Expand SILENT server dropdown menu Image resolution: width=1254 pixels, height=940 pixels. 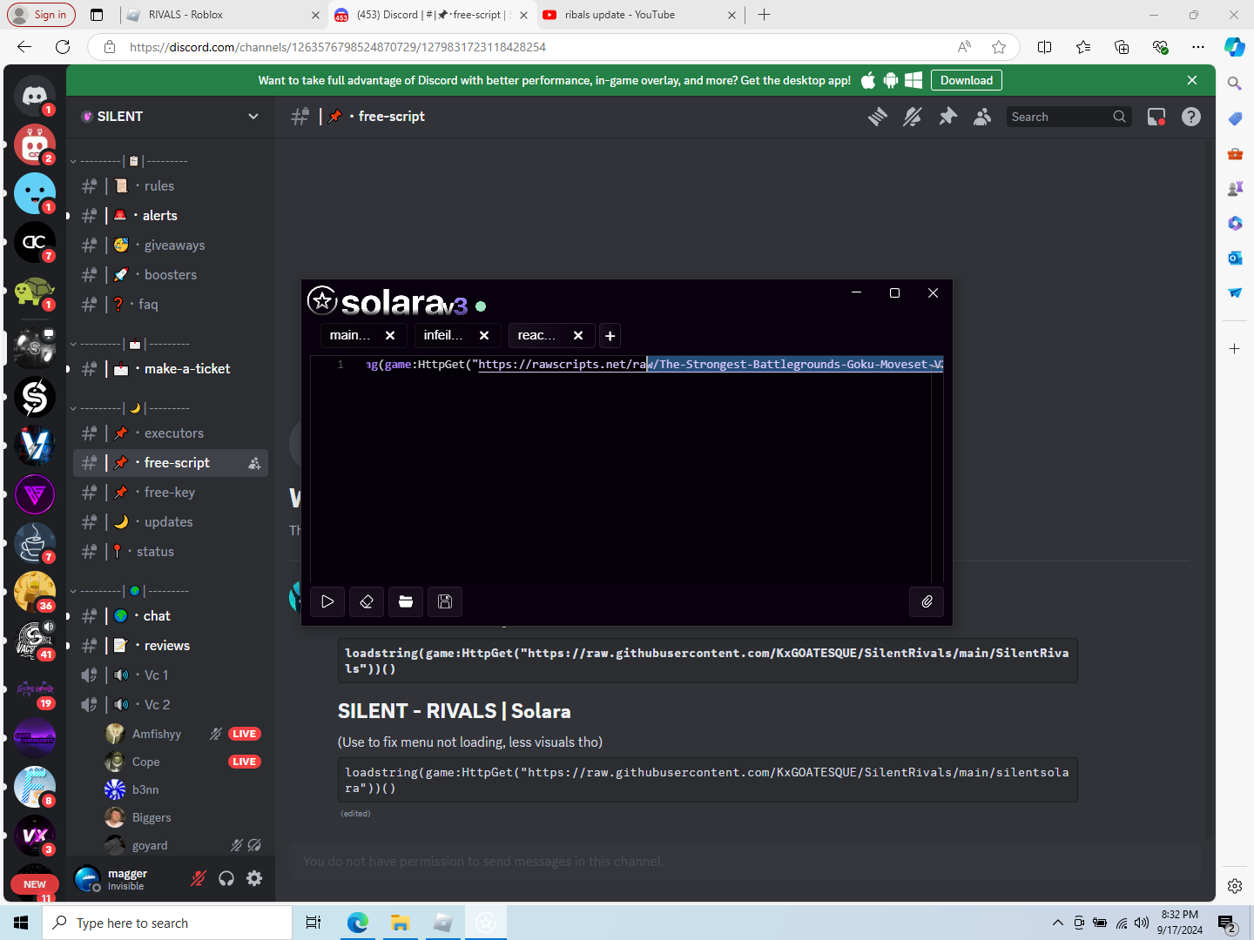tap(253, 117)
